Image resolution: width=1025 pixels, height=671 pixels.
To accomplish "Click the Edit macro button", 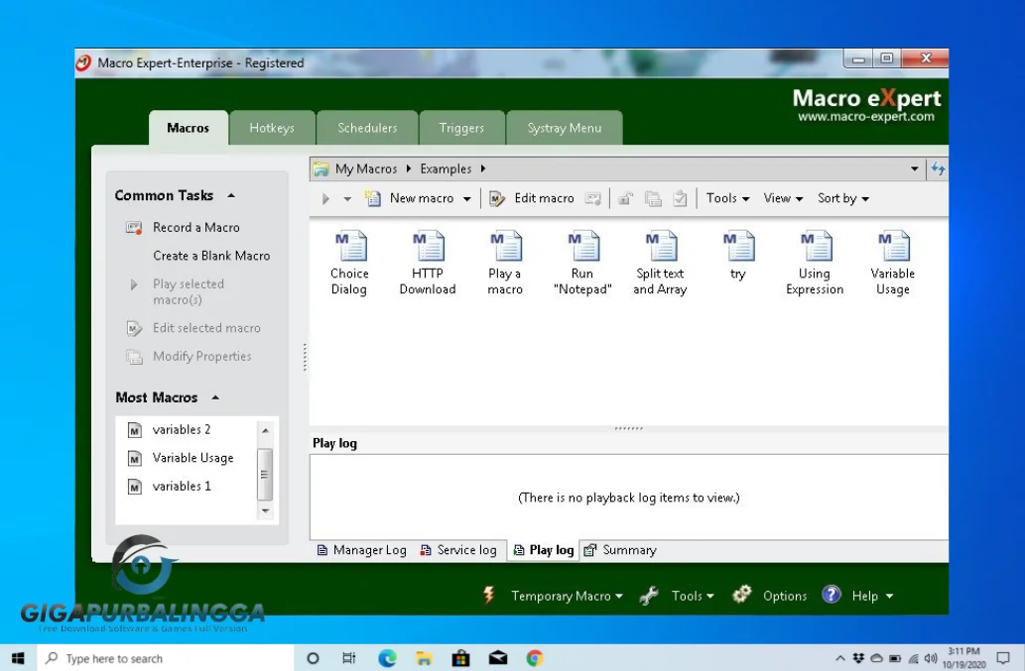I will click(x=532, y=198).
